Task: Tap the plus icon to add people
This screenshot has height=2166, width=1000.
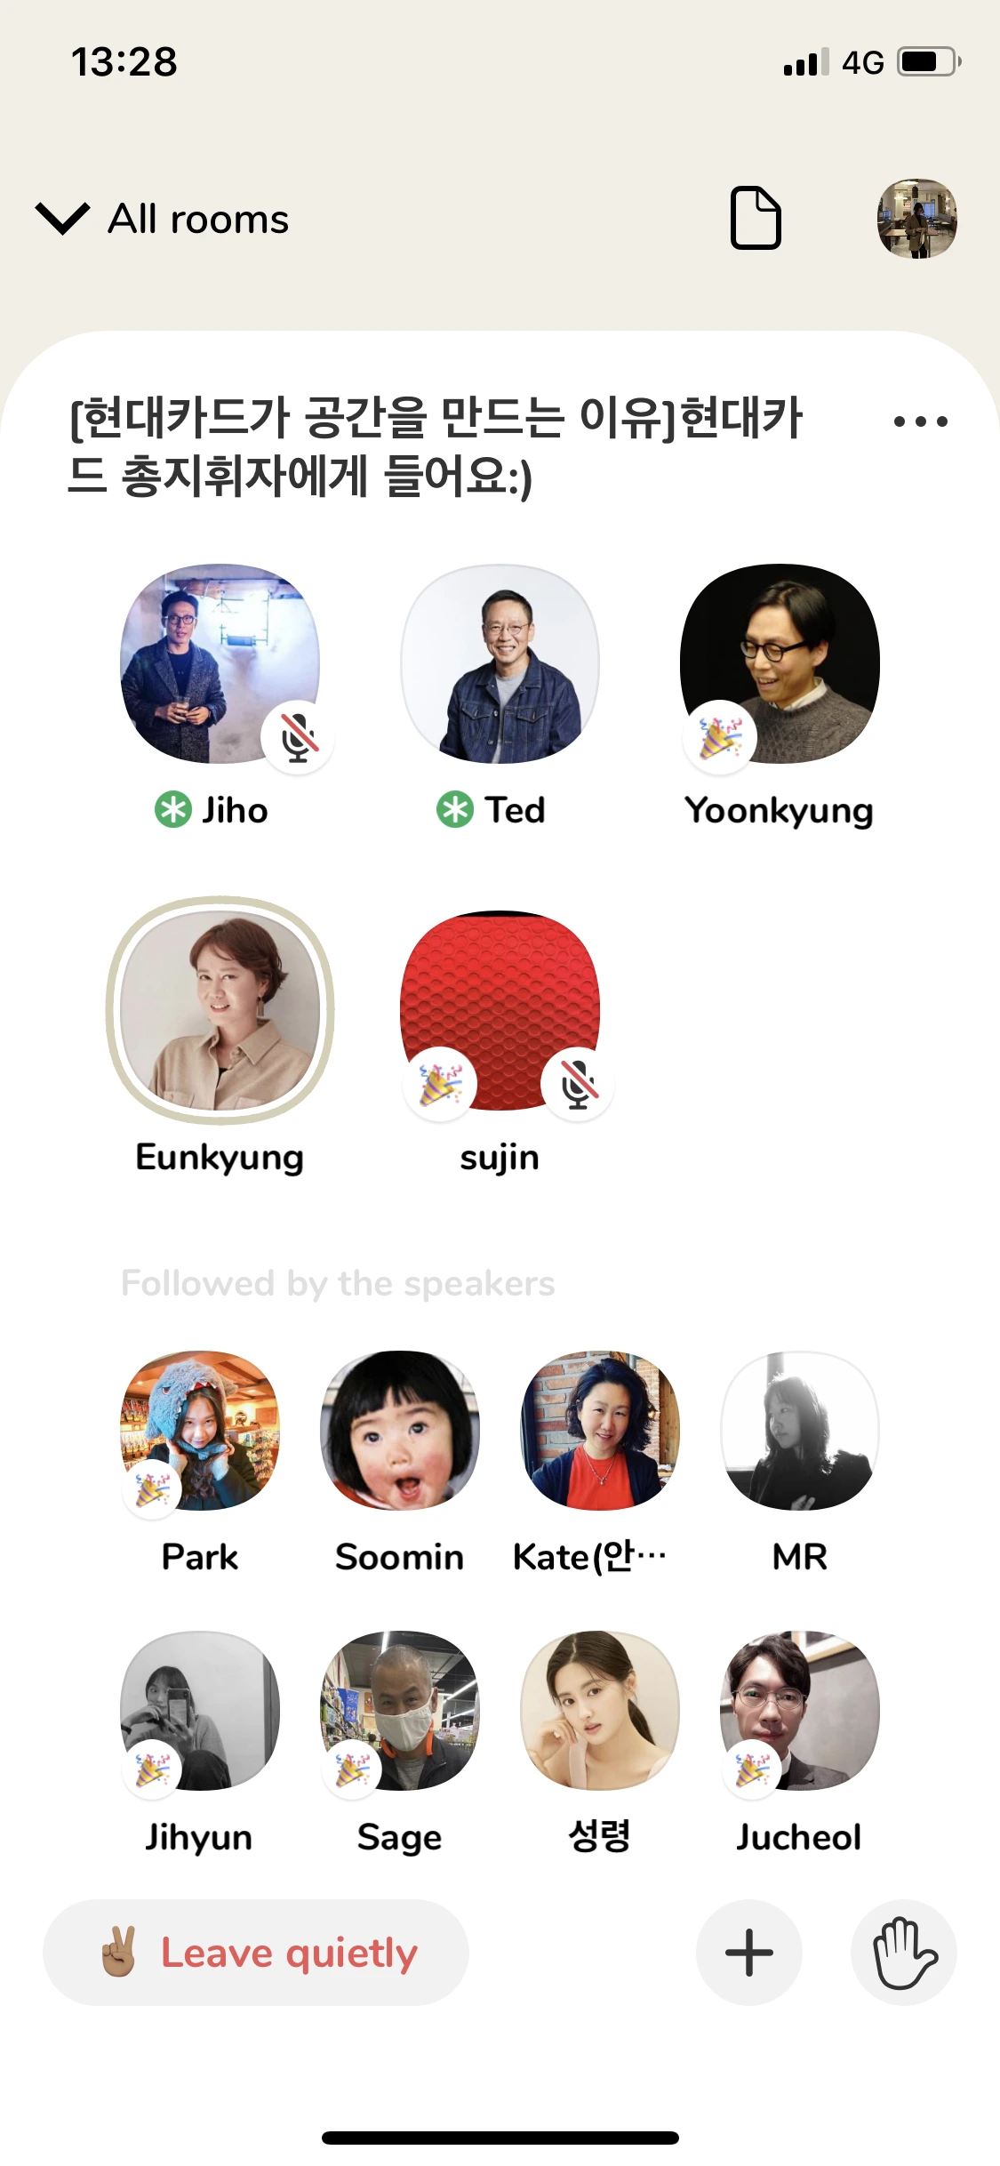Action: point(749,1953)
